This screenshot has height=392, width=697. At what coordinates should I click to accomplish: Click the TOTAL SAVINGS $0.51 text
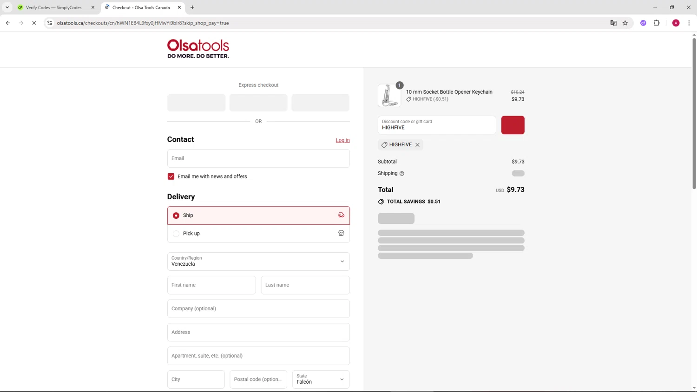(414, 202)
